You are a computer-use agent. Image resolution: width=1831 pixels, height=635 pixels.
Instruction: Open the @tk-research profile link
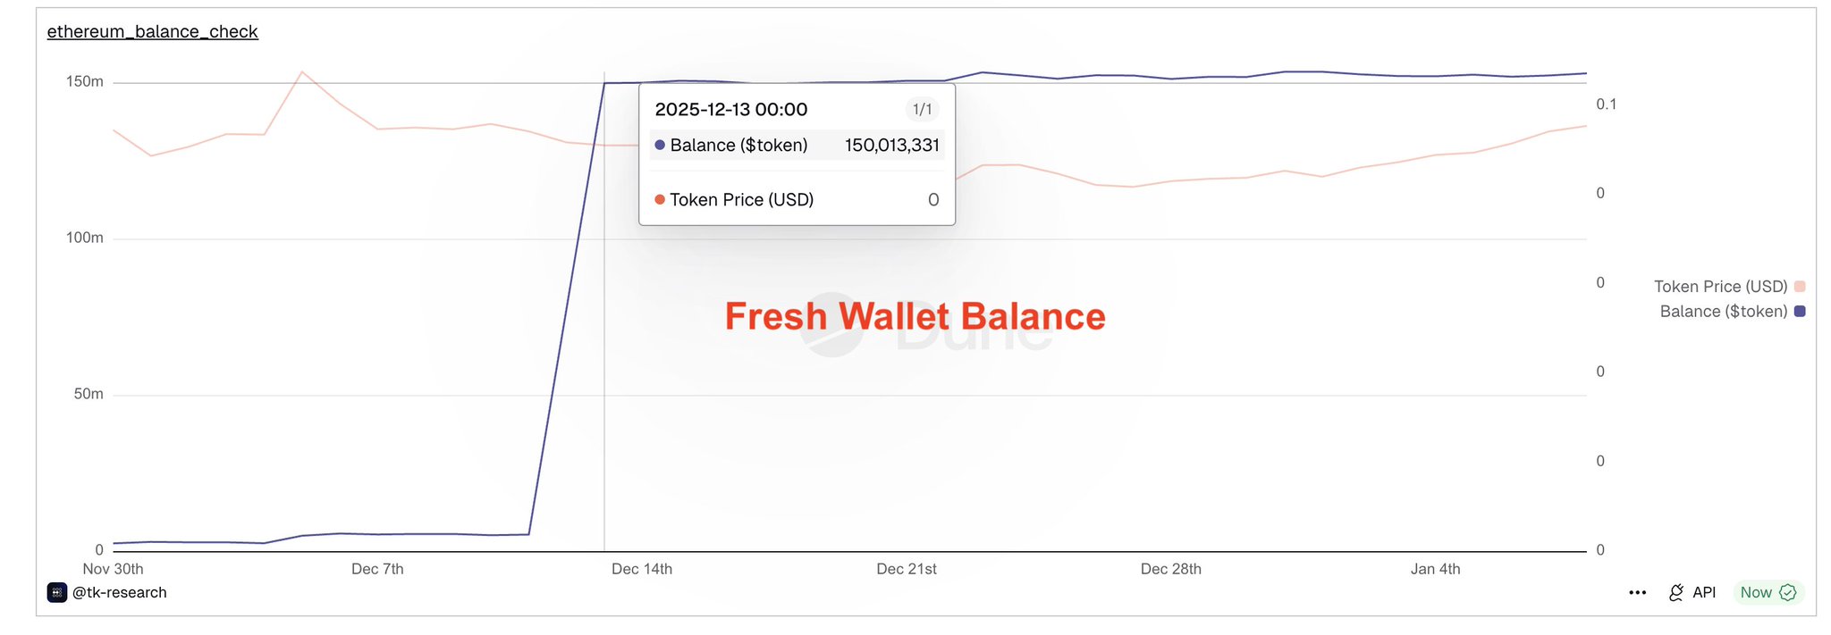(x=119, y=592)
